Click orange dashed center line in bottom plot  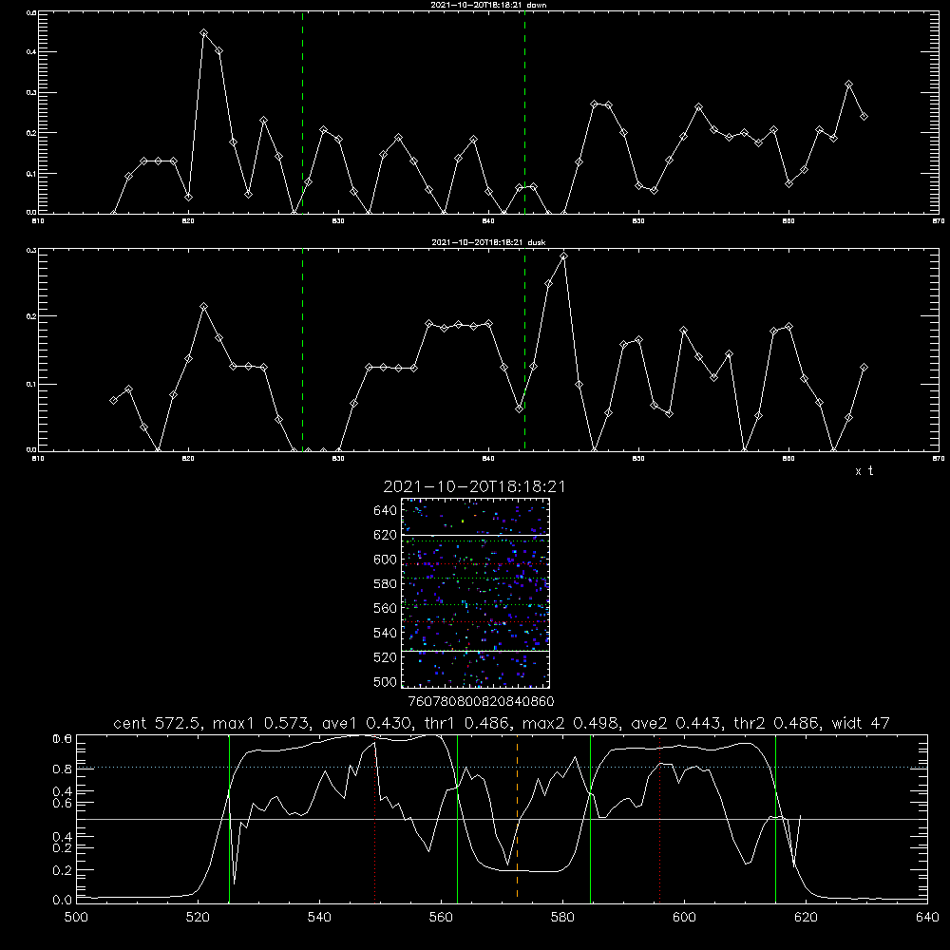pos(517,819)
